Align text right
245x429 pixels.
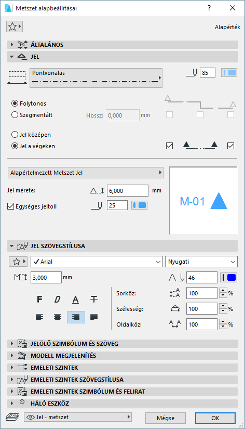[x=76, y=317]
